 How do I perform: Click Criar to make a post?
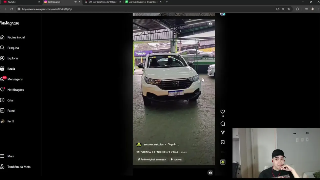[x=7, y=100]
